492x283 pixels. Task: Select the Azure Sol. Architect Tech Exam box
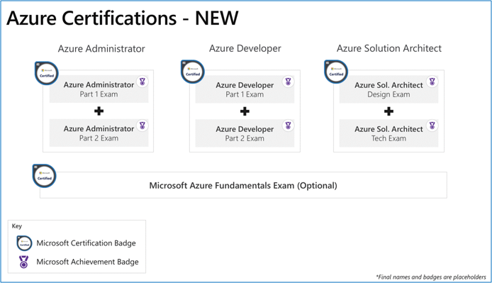(x=388, y=133)
